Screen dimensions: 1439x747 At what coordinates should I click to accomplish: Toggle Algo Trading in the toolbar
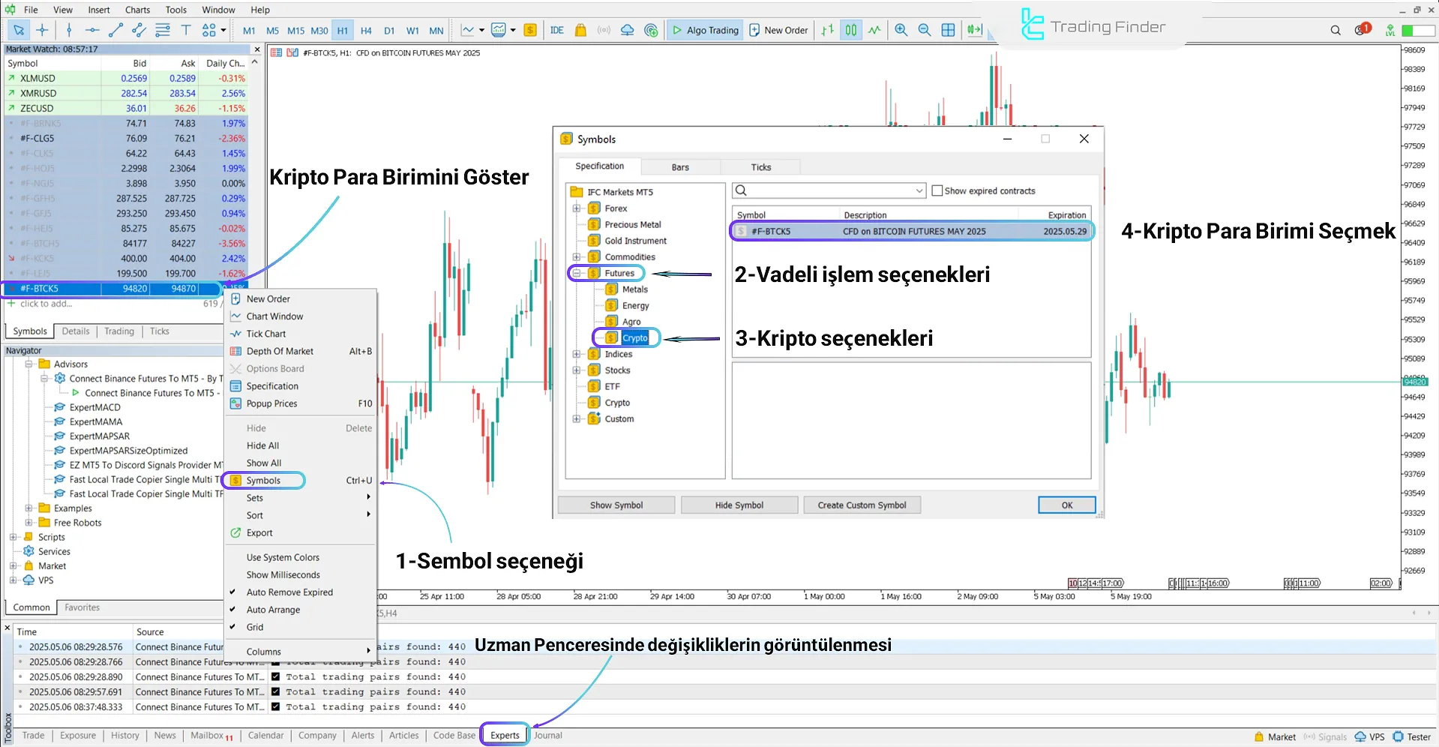(x=705, y=30)
